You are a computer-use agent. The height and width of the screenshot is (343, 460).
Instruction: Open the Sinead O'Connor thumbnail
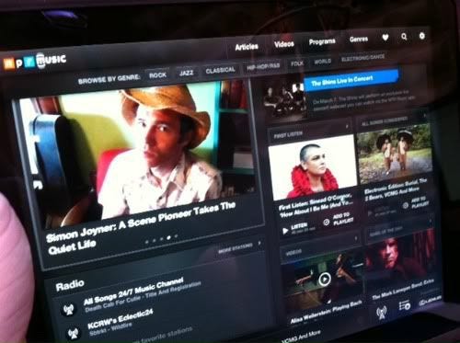[313, 167]
